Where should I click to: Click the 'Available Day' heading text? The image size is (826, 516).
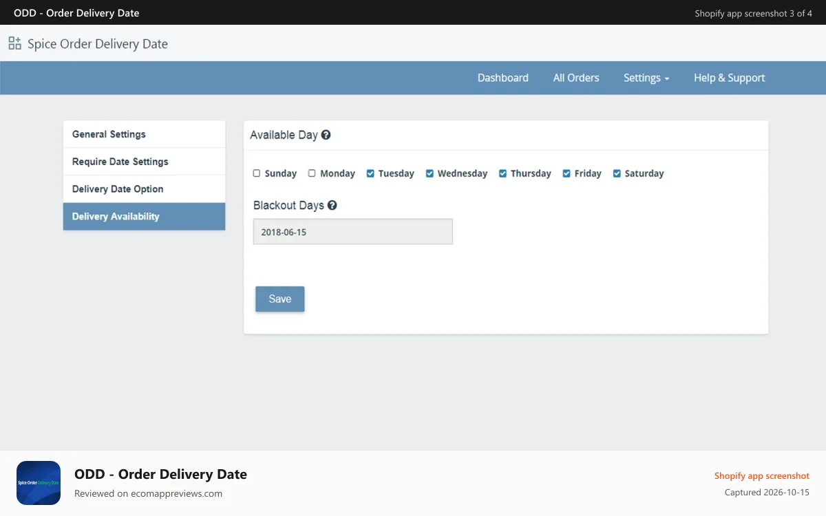(284, 135)
